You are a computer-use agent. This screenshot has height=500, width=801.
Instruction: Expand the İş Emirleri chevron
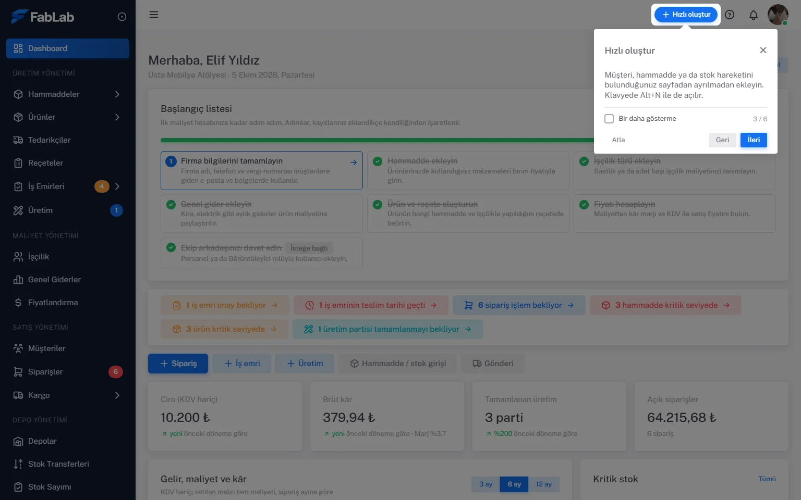pyautogui.click(x=117, y=186)
